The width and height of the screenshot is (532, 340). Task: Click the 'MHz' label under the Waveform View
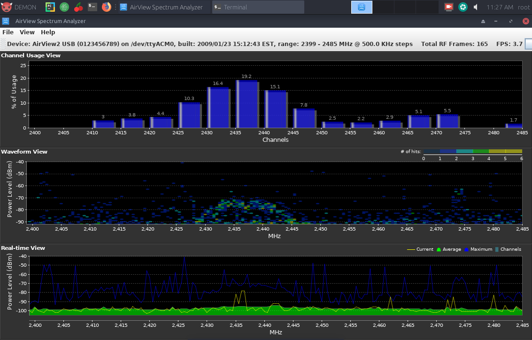[x=274, y=236]
